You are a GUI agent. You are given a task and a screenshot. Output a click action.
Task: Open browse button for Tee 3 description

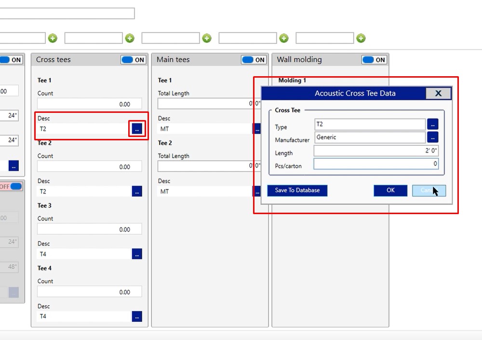pyautogui.click(x=137, y=254)
